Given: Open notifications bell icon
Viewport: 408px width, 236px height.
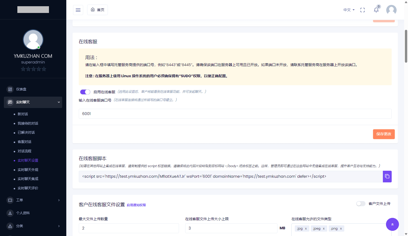Looking at the screenshot, I should (376, 10).
